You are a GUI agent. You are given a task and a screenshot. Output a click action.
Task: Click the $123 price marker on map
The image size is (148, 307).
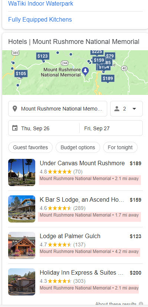(43, 56)
